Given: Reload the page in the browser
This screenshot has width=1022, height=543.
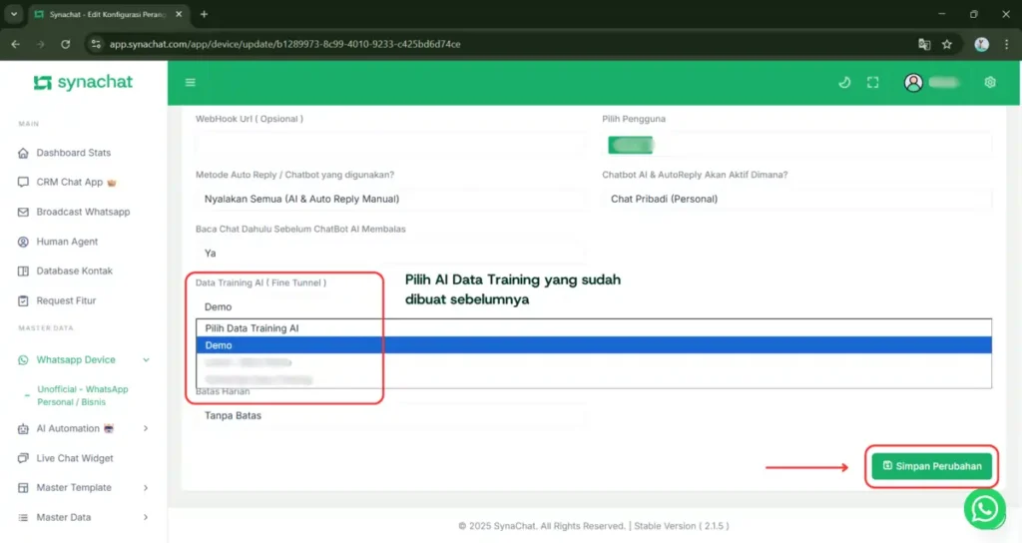Looking at the screenshot, I should coord(65,44).
